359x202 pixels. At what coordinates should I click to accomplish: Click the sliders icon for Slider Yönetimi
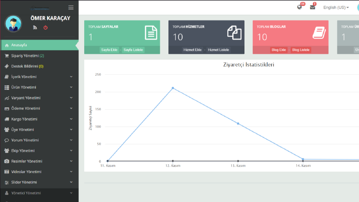click(x=7, y=183)
